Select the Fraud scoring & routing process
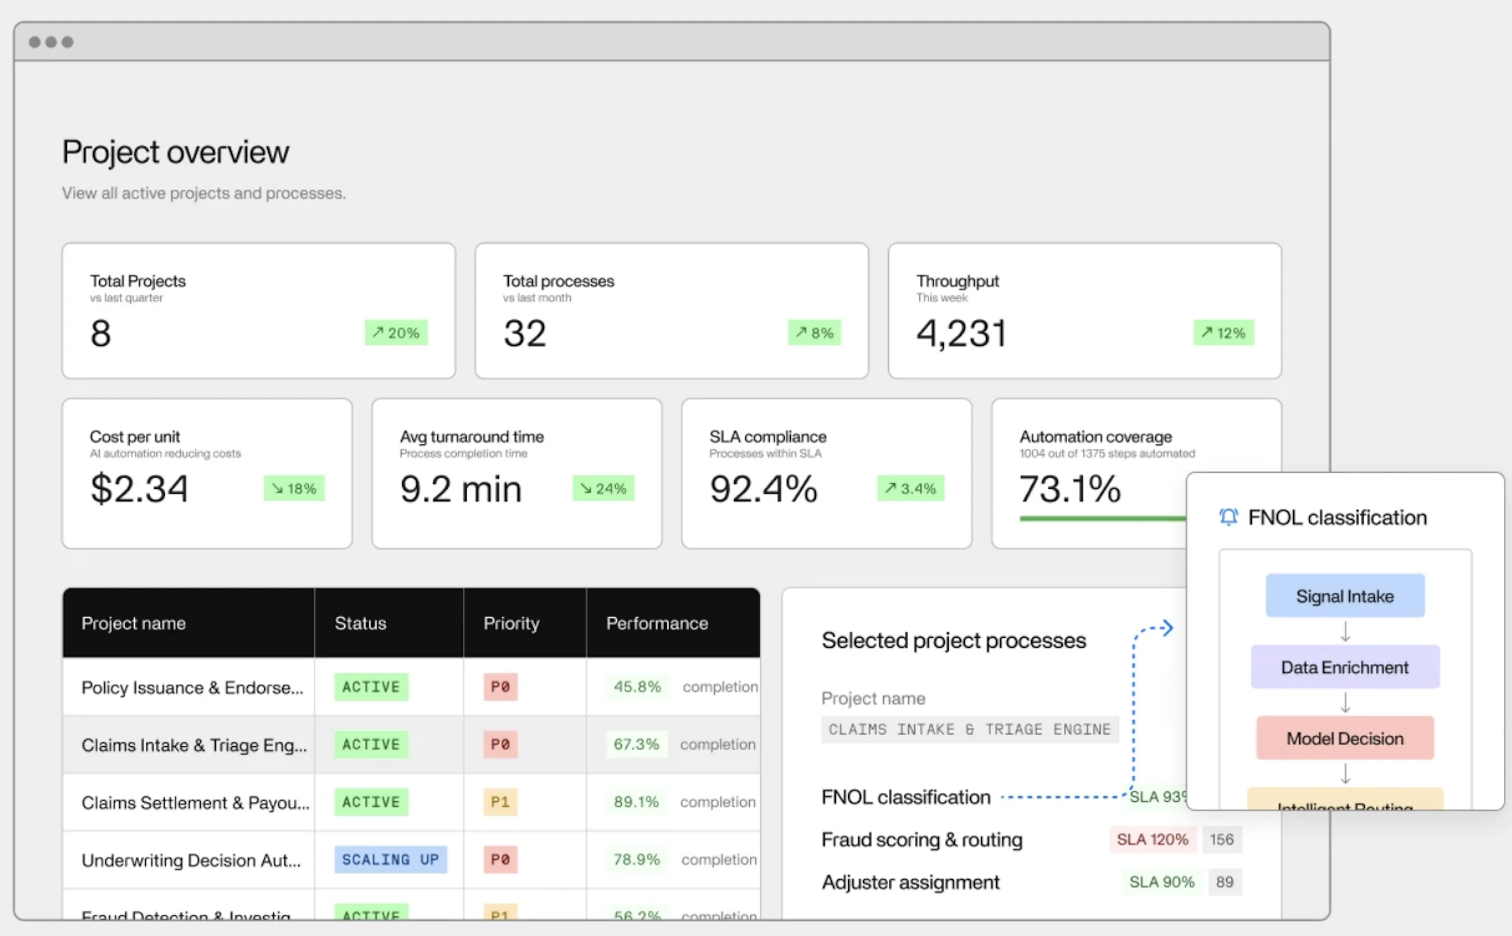Screen dimensions: 1512x936 (922, 840)
